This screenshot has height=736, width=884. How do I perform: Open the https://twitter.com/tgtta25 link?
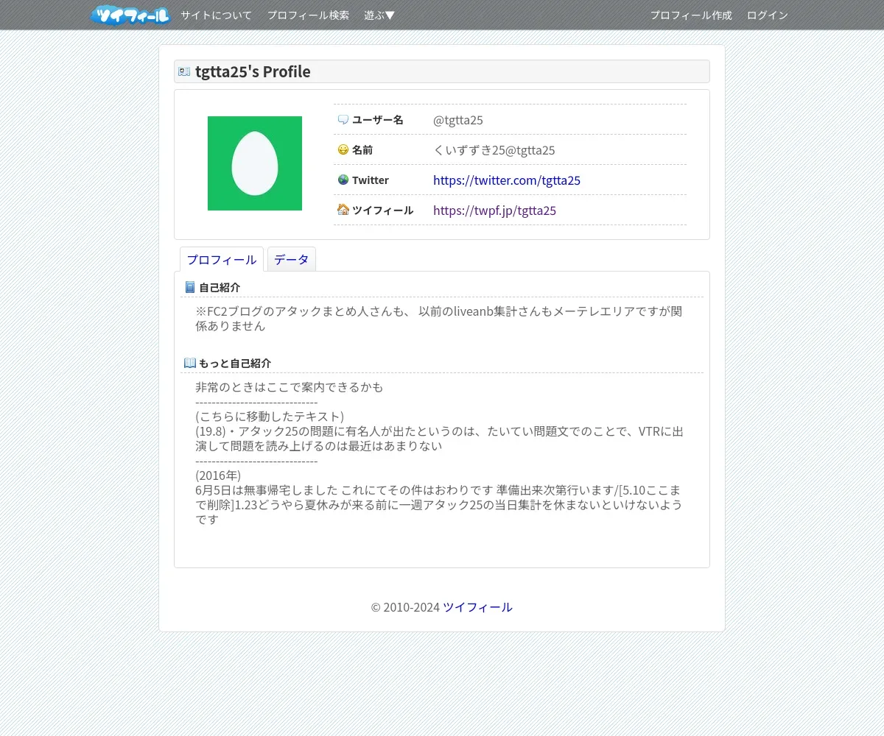click(x=507, y=180)
